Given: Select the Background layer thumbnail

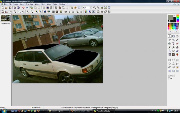Looking at the screenshot, I should click(5, 18).
